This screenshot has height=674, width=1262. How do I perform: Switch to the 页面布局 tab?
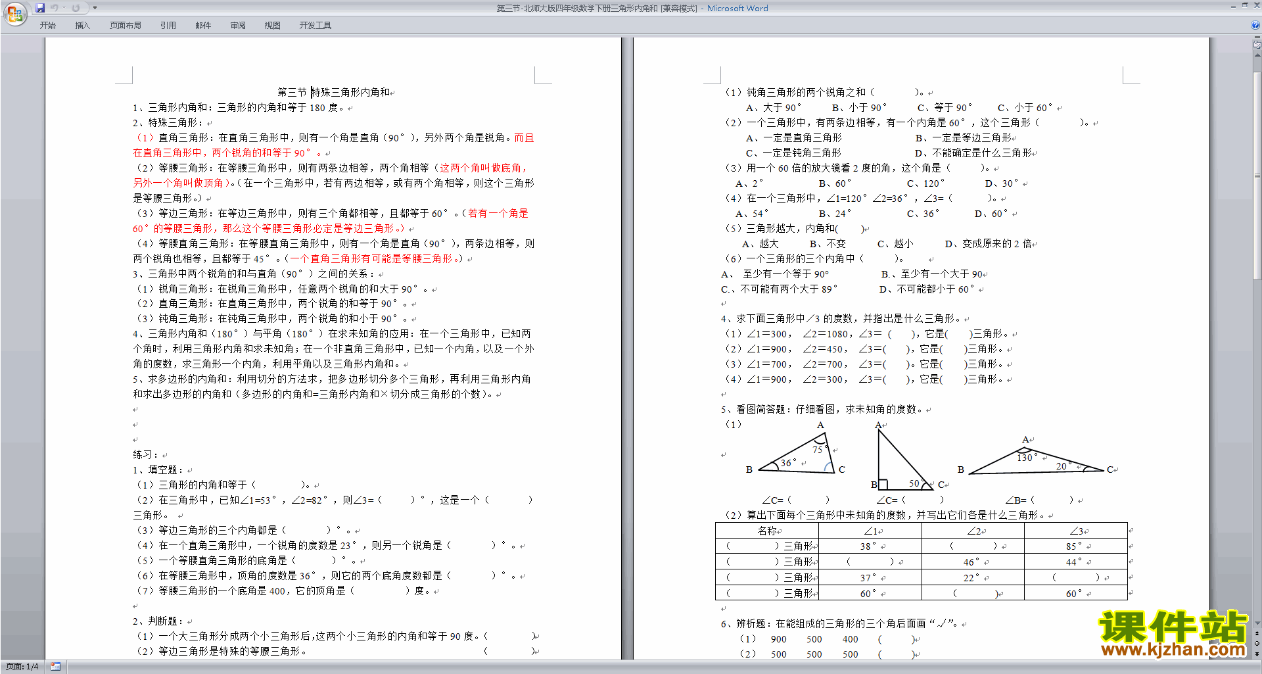126,26
